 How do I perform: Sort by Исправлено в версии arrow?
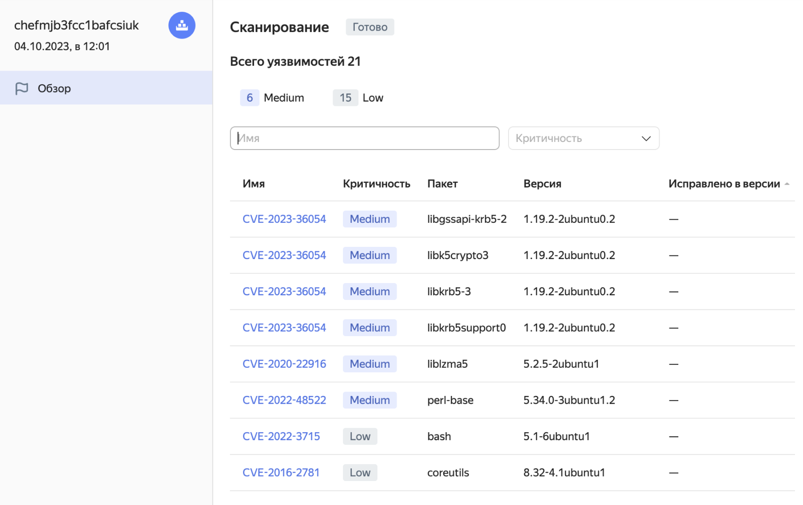click(x=787, y=184)
